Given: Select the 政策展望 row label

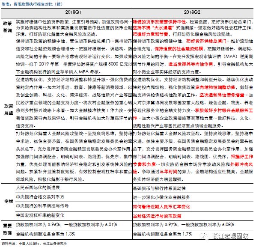Looking at the screenshot, I should pyautogui.click(x=9, y=110).
